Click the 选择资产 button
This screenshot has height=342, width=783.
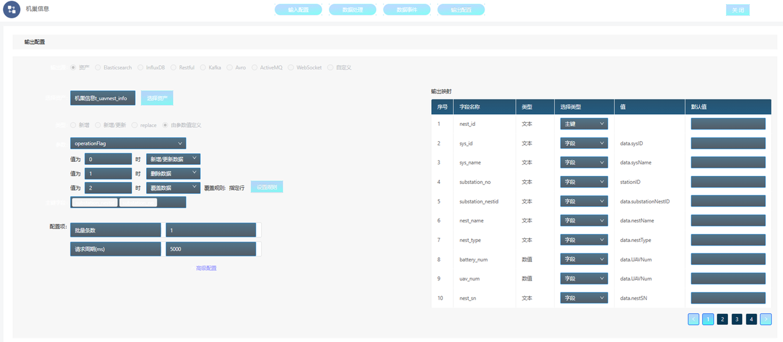pos(157,98)
